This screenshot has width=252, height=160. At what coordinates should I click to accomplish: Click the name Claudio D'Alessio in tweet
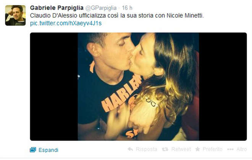pyautogui.click(x=54, y=16)
